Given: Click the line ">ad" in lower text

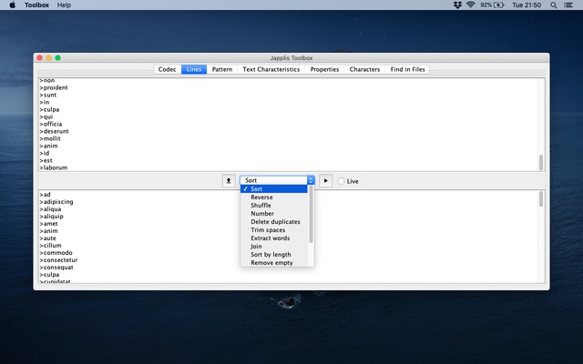Looking at the screenshot, I should pos(45,195).
